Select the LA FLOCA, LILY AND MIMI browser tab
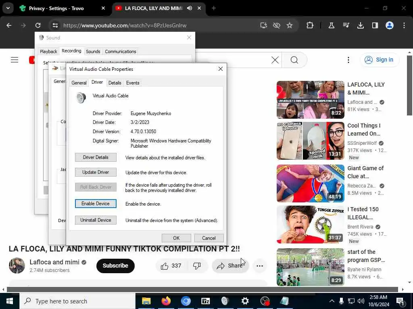 [154, 8]
